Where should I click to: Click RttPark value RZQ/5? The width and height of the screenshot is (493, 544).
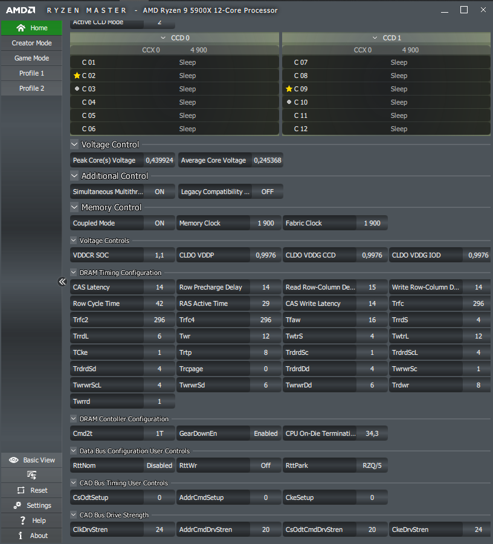tap(372, 465)
